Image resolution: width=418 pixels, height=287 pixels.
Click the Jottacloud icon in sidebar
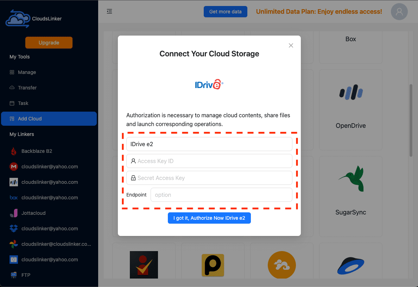point(14,213)
